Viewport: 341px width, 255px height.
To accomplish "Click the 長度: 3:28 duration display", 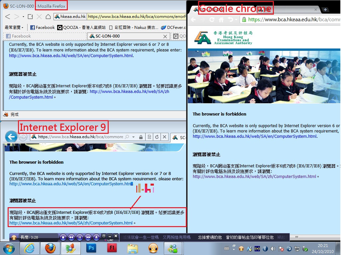I will click(x=29, y=237).
